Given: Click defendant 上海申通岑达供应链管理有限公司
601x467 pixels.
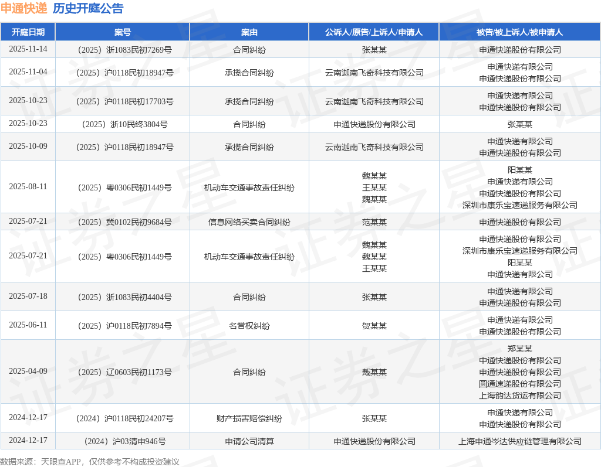Looking at the screenshot, I should [x=520, y=441].
